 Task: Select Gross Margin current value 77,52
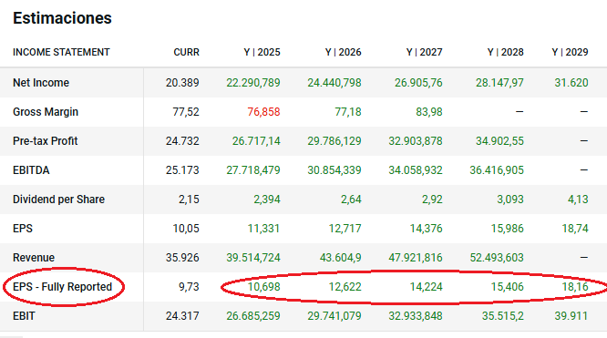[x=186, y=112]
